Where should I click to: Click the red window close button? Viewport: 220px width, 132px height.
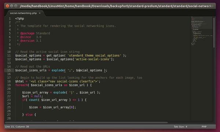(x=8, y=6)
